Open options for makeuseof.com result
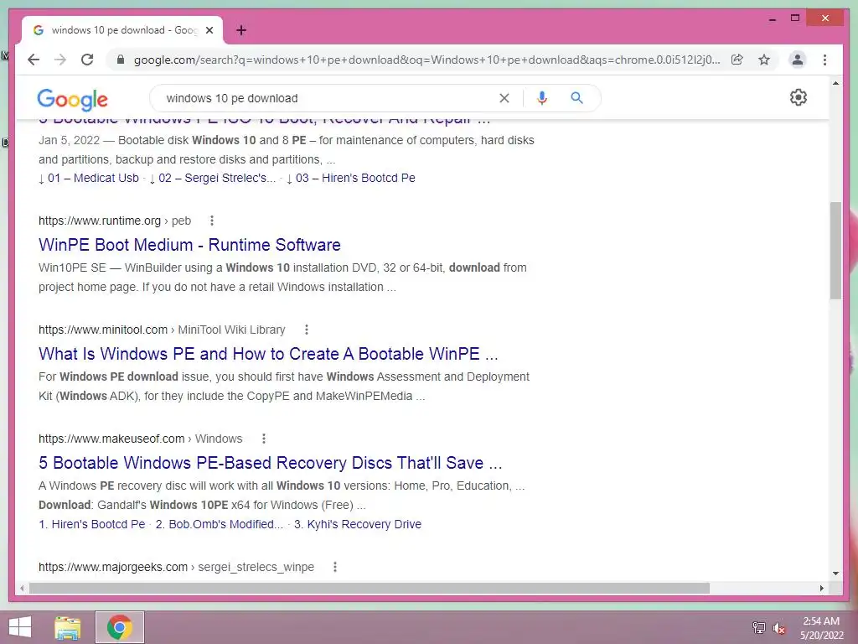 coord(264,439)
